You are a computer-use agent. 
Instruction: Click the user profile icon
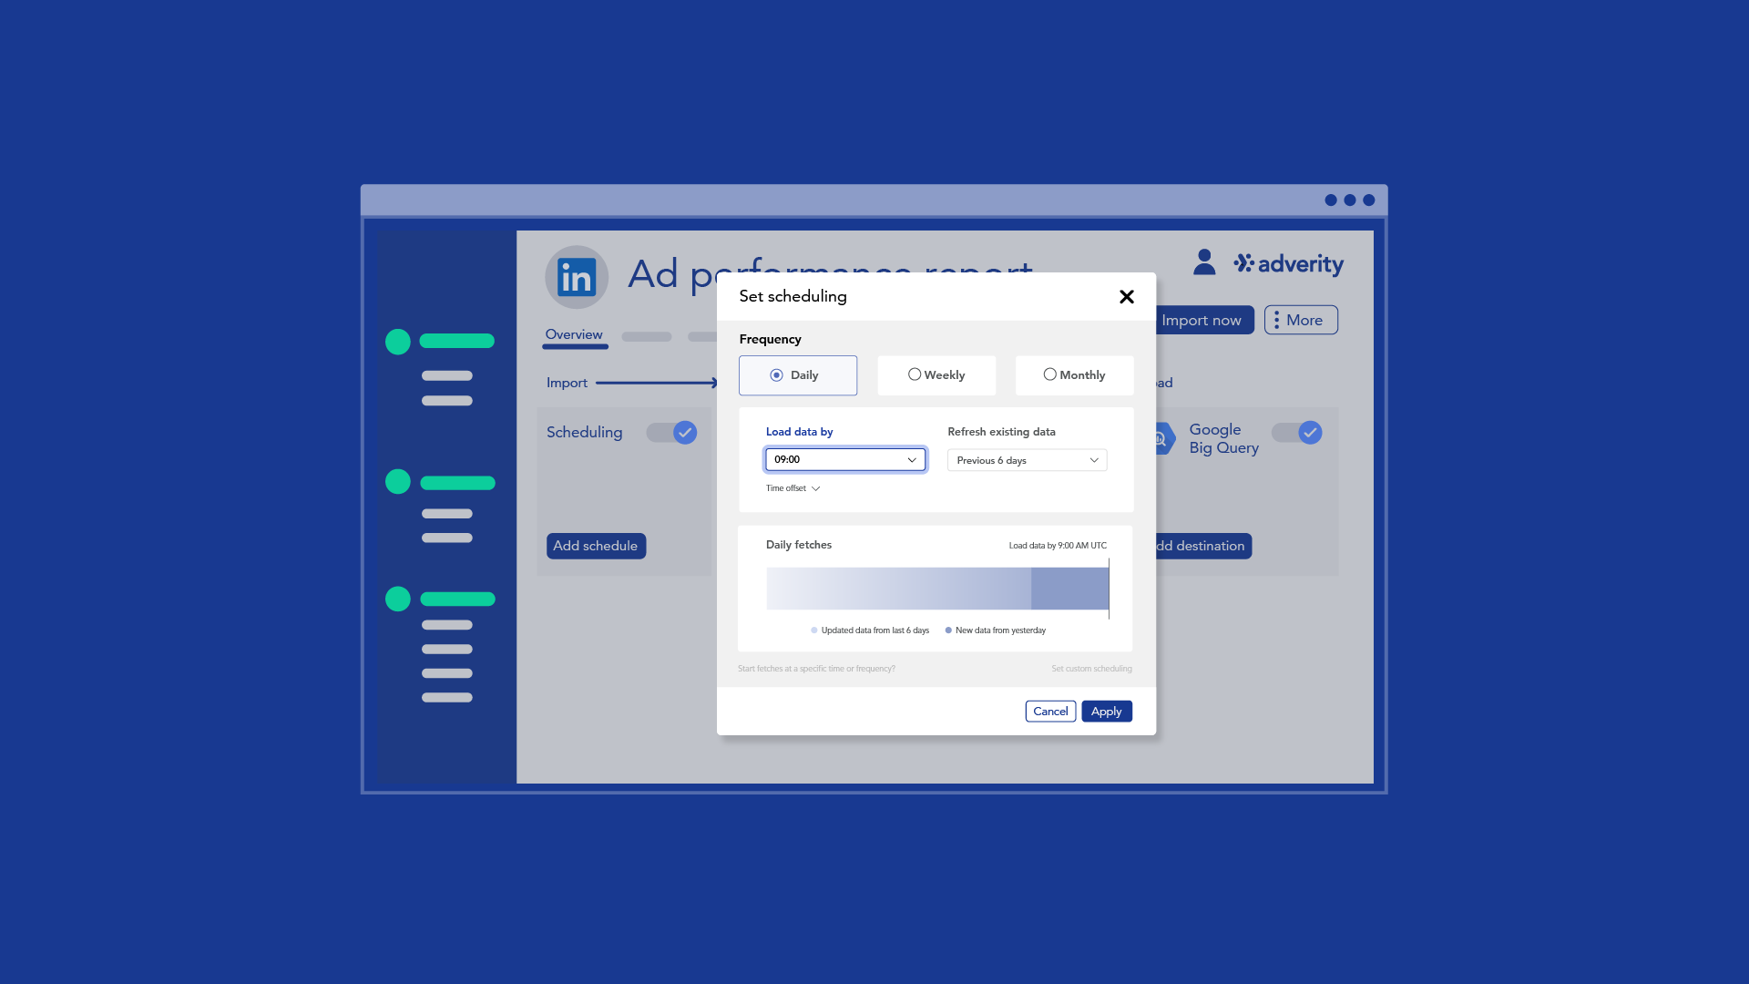tap(1204, 262)
